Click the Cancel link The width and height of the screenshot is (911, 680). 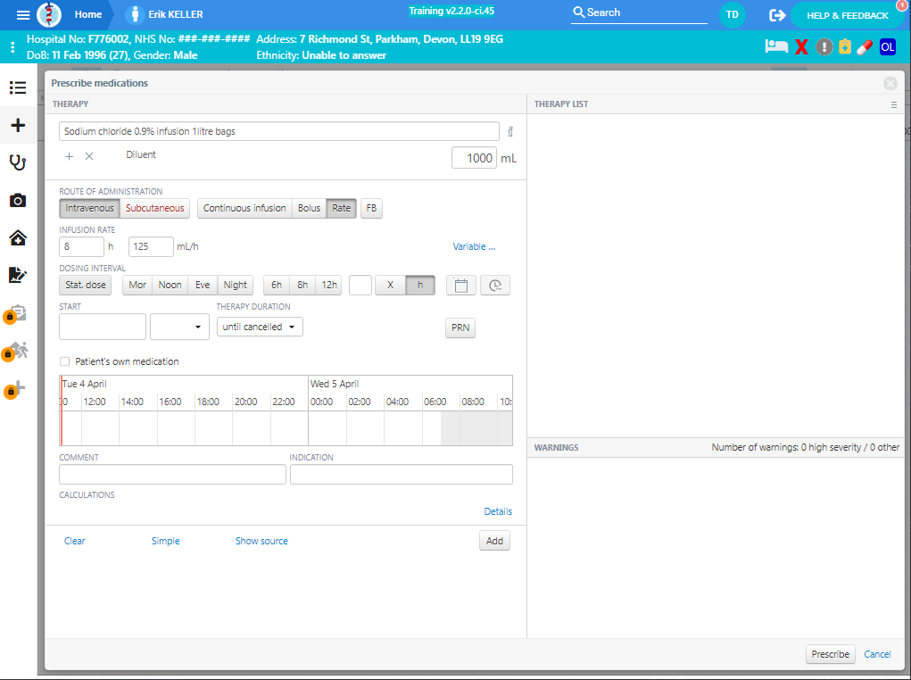[x=877, y=654]
